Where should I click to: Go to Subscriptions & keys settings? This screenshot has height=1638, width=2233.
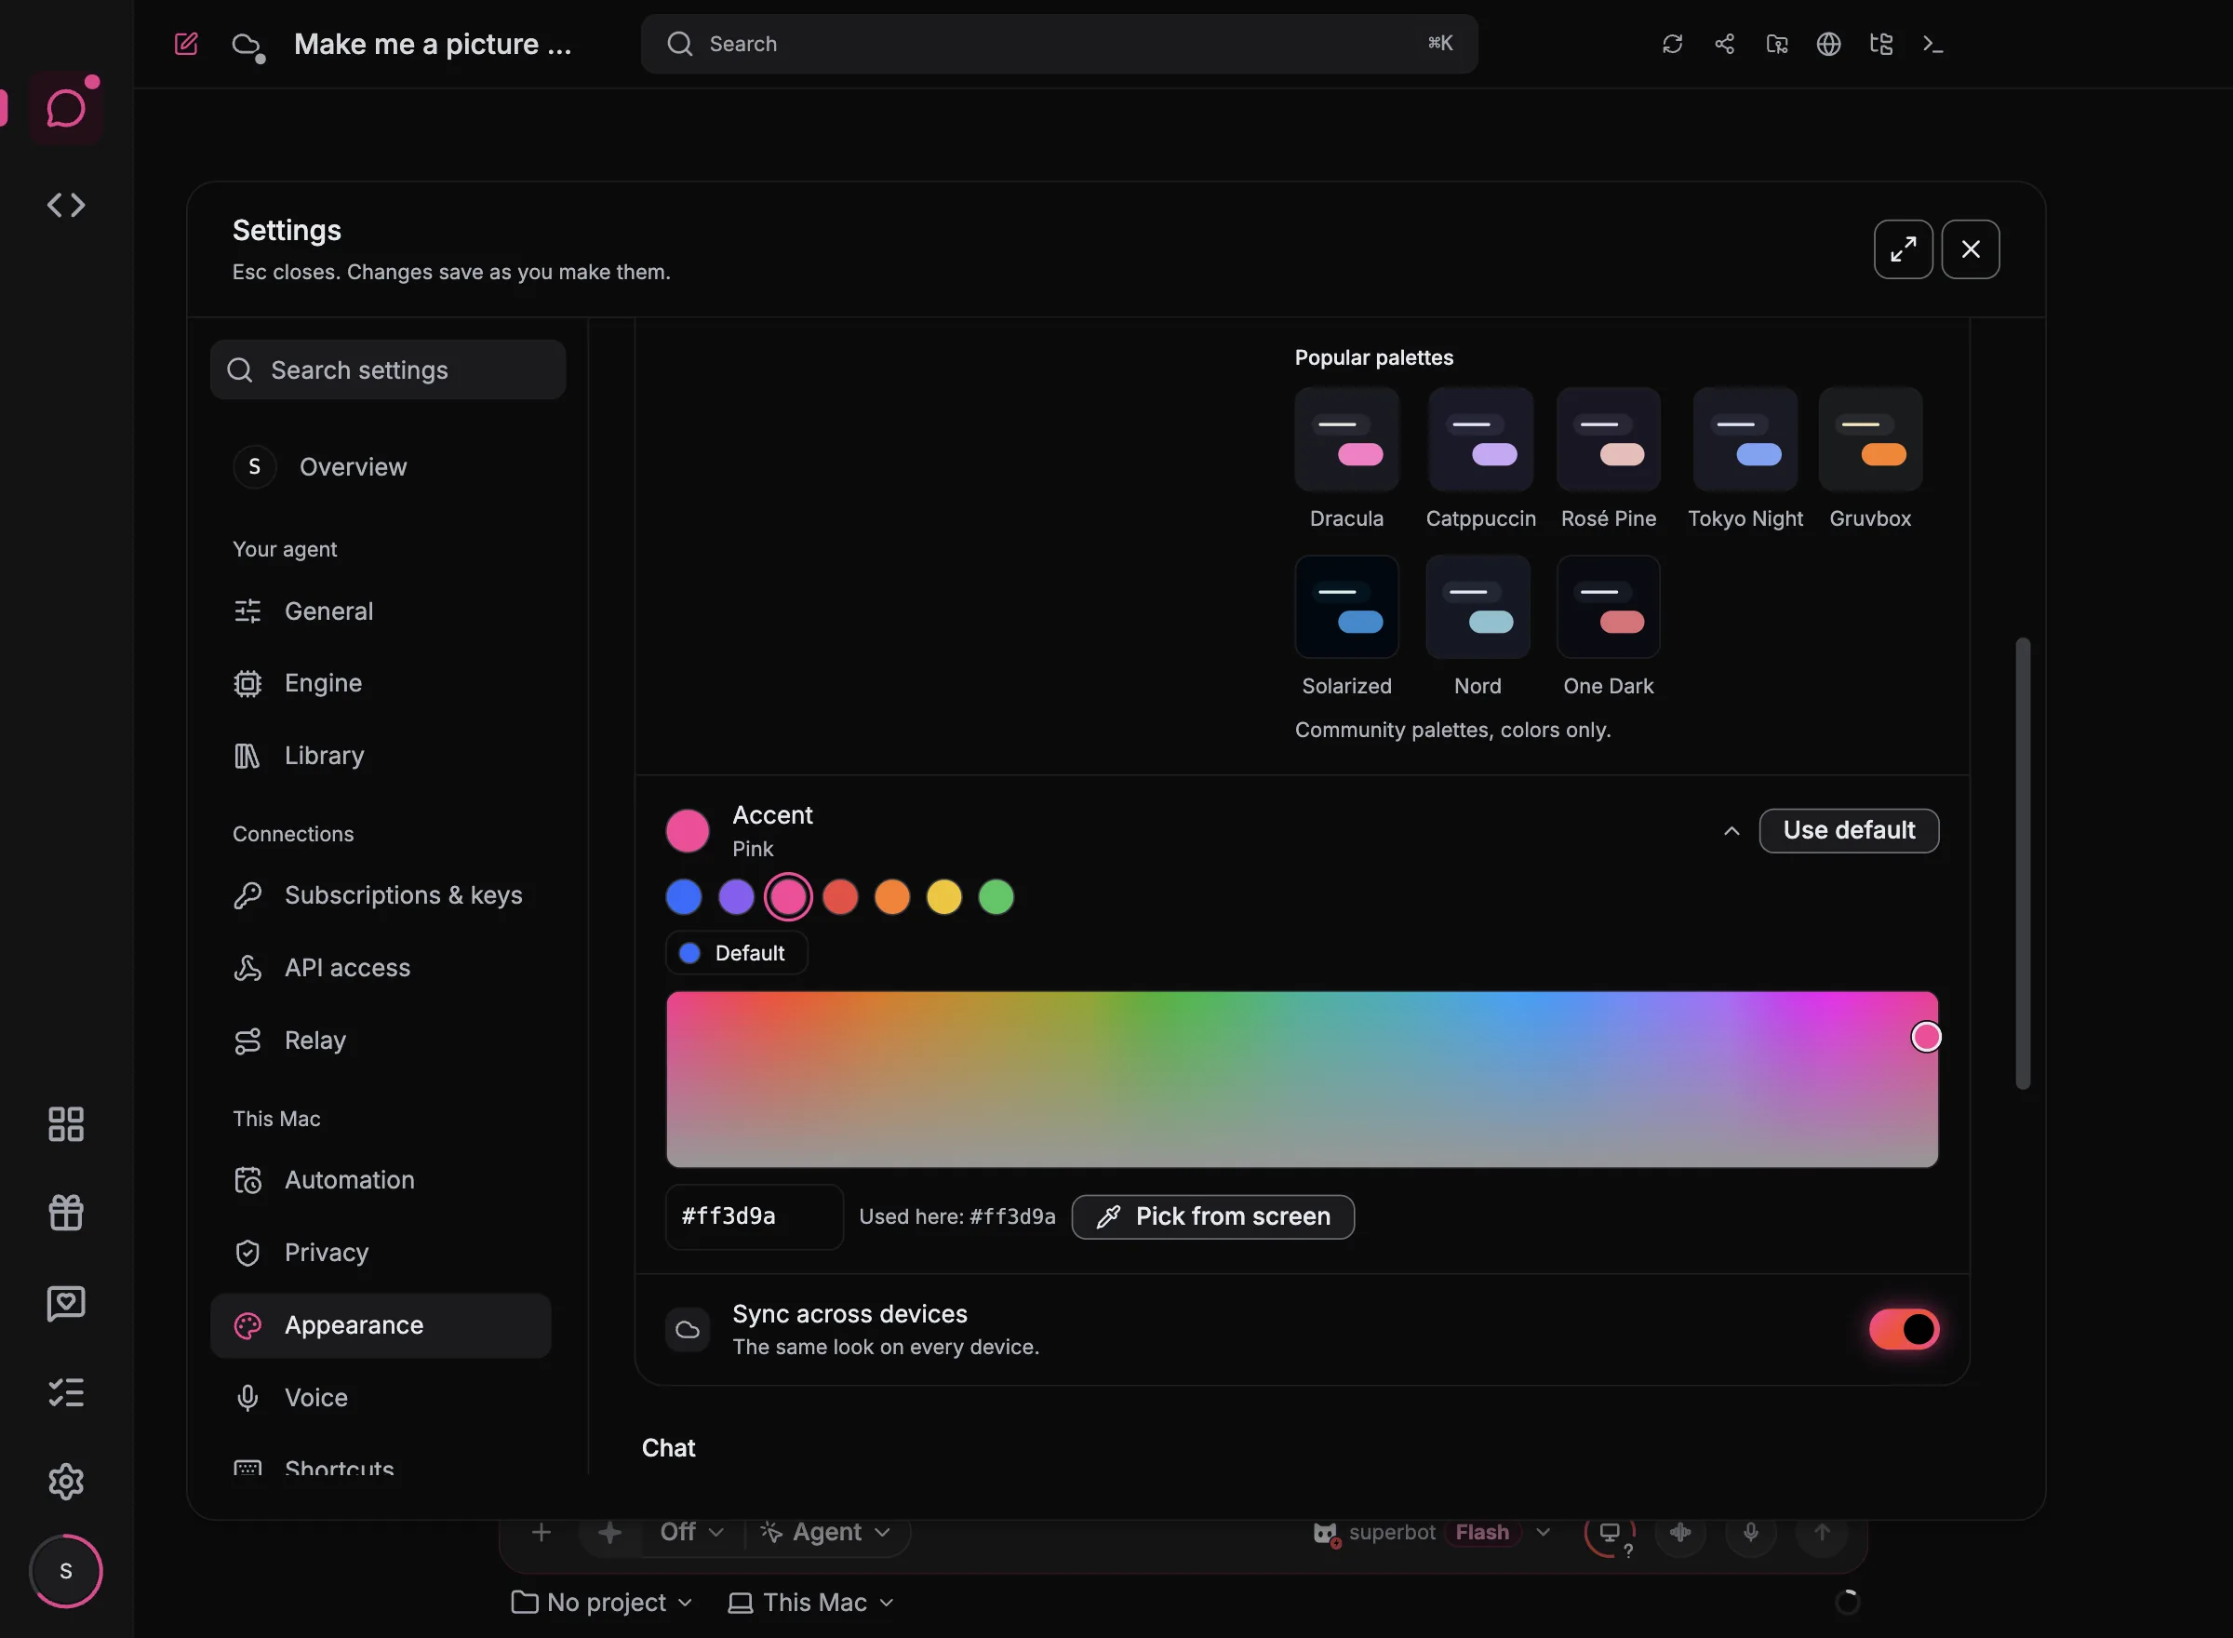coord(381,895)
